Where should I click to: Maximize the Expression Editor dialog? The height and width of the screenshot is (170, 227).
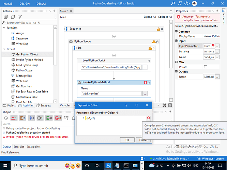[137, 105]
